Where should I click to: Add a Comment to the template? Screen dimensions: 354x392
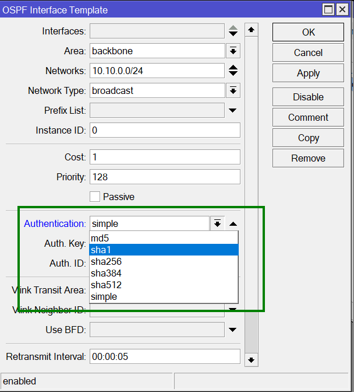[308, 117]
